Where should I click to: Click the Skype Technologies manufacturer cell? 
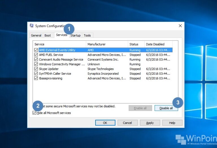[x=101, y=69]
